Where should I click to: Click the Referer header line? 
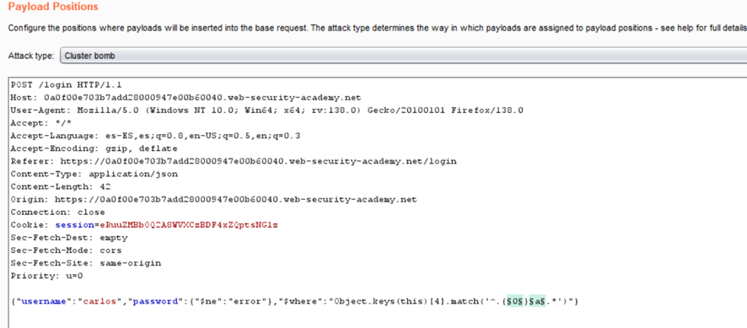click(234, 161)
